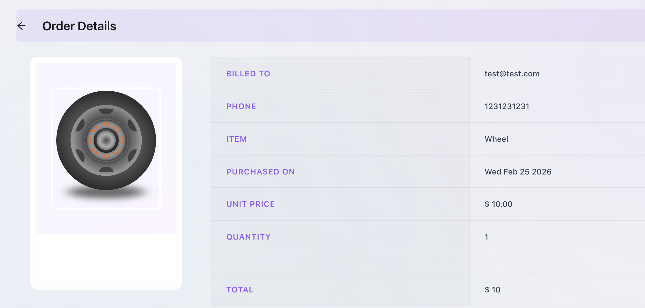Click the QUANTITY row label

point(248,237)
